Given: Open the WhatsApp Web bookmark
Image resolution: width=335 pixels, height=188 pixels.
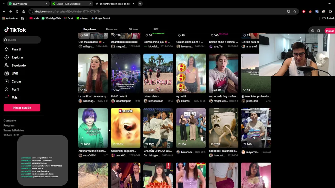Looking at the screenshot, I should click(x=51, y=18).
